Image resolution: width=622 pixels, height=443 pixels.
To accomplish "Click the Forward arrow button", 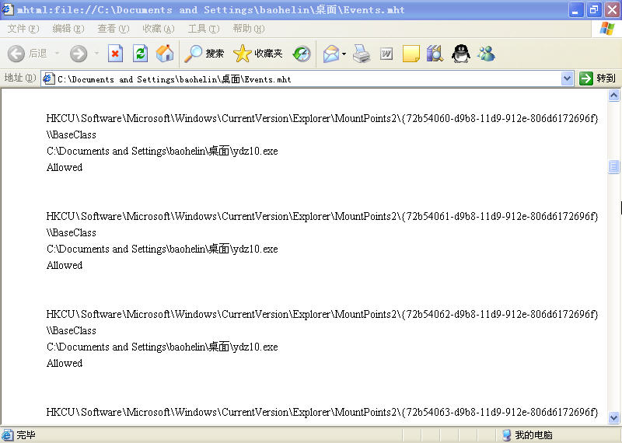I will pos(79,54).
